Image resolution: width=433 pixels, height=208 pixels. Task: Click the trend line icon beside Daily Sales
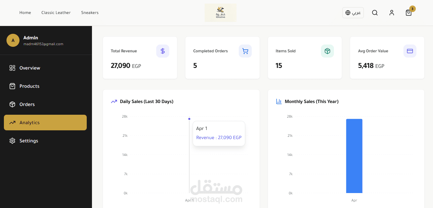(114, 101)
